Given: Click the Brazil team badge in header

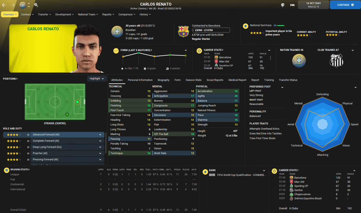Looking at the screenshot, I should pyautogui.click(x=23, y=5).
